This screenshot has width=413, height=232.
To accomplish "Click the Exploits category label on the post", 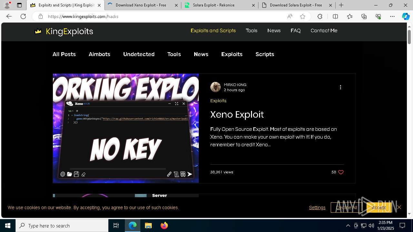I will tap(218, 101).
